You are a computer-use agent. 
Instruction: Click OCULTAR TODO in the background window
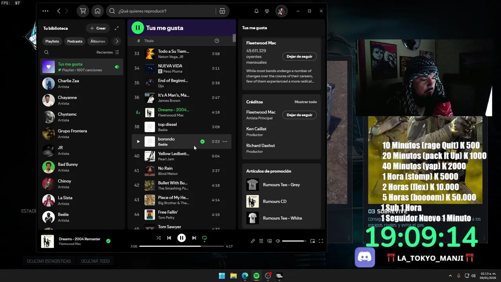pos(96,261)
